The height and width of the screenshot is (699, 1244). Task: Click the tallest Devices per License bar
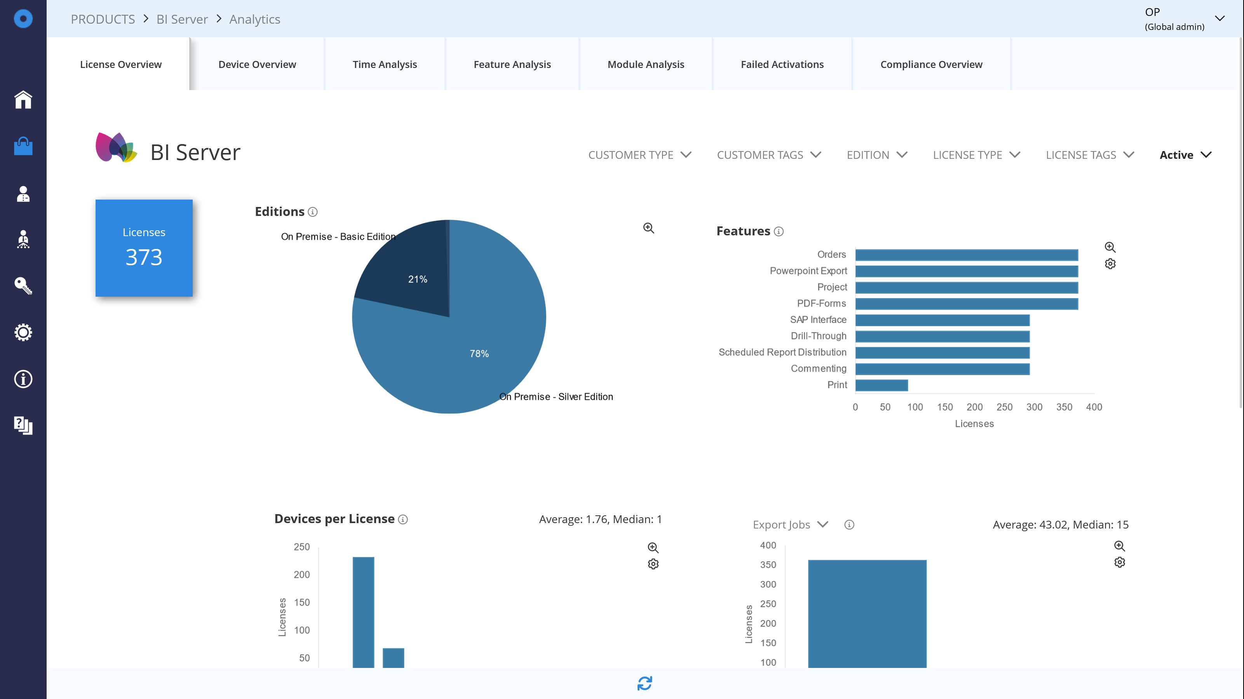(x=363, y=612)
